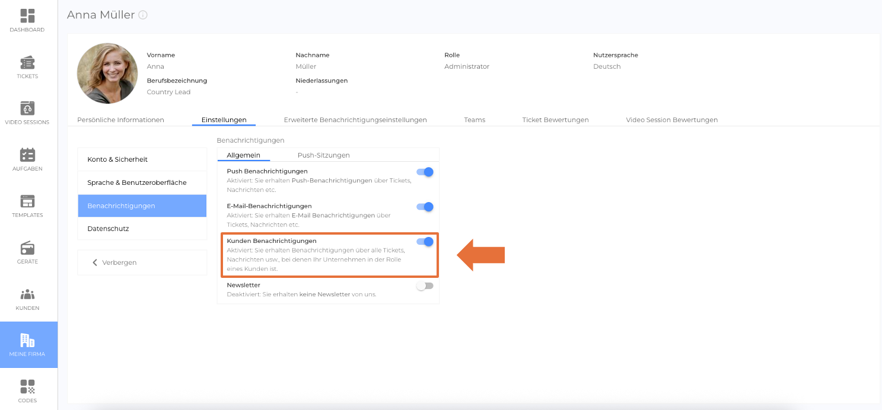Viewport: 882px width, 410px height.
Task: Turn off E-Mail-Benachrichtigungen switch
Action: click(425, 207)
